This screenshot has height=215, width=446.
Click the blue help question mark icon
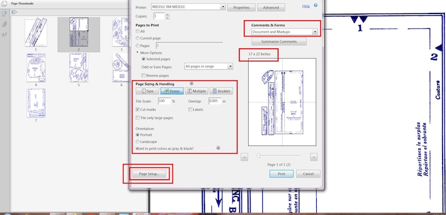click(316, 6)
